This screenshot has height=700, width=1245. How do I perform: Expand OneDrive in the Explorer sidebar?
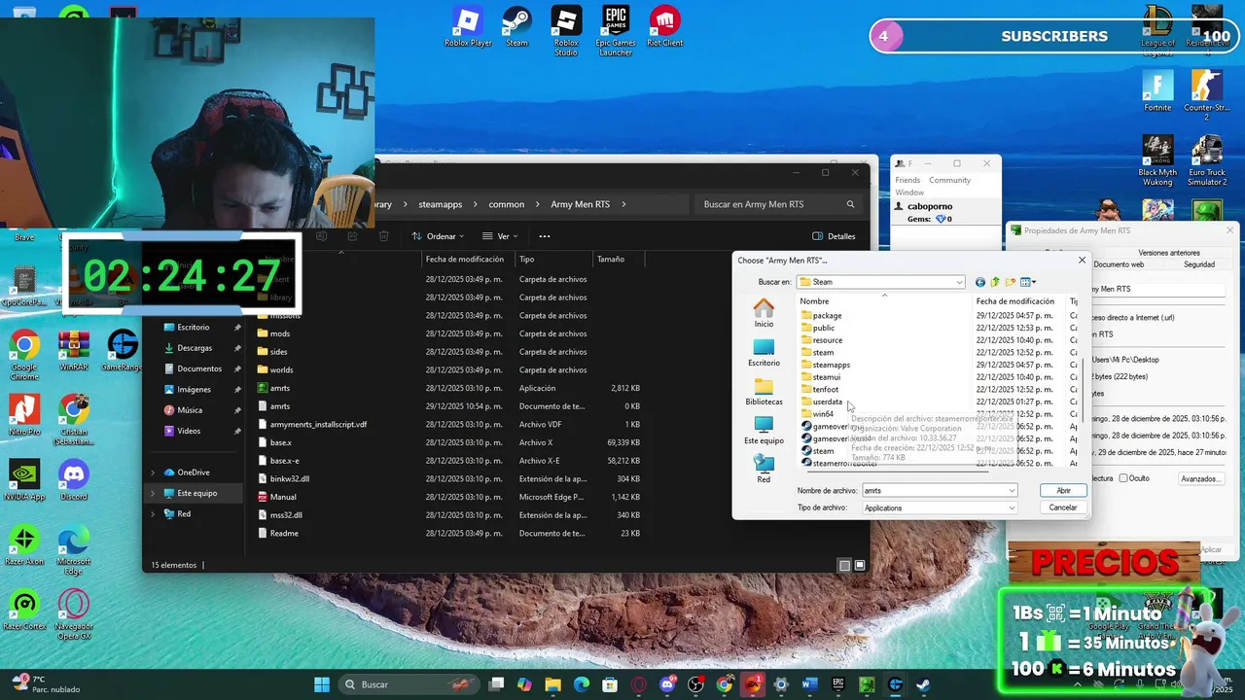(152, 472)
